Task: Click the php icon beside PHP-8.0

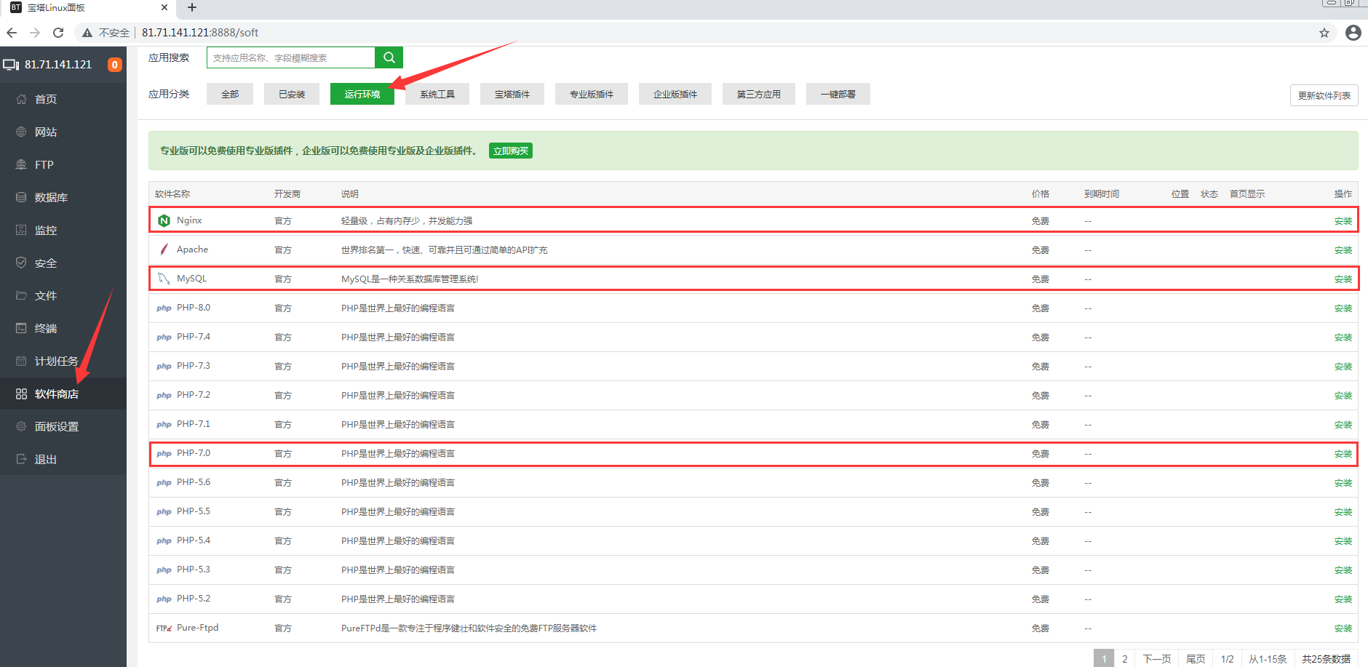Action: coord(164,308)
